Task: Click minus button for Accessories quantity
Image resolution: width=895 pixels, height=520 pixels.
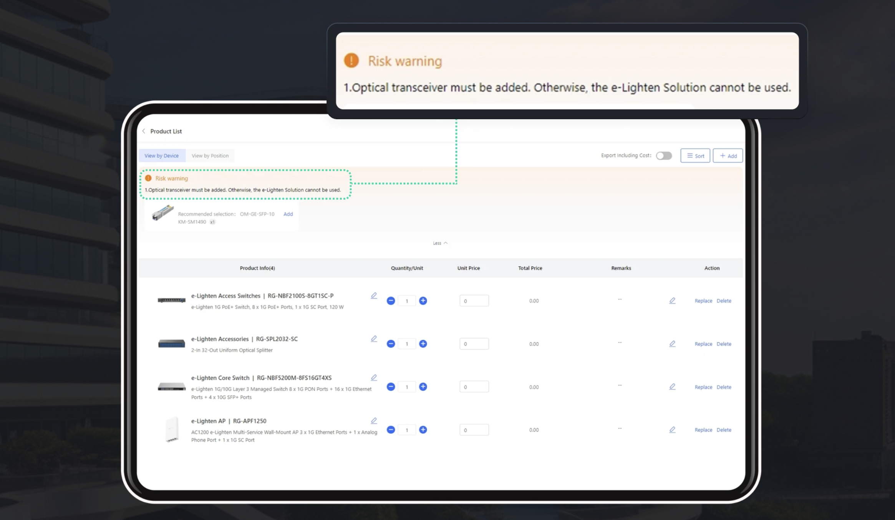Action: tap(391, 344)
